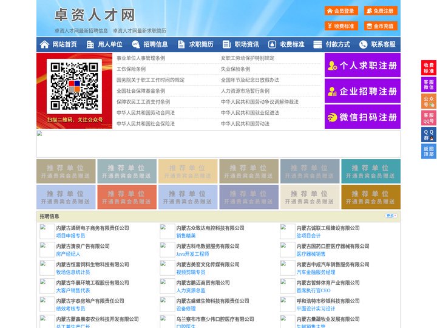The width and height of the screenshot is (437, 328).
Task: Open the 卓资人才网最新求职简历 header link
Action: coord(140,31)
